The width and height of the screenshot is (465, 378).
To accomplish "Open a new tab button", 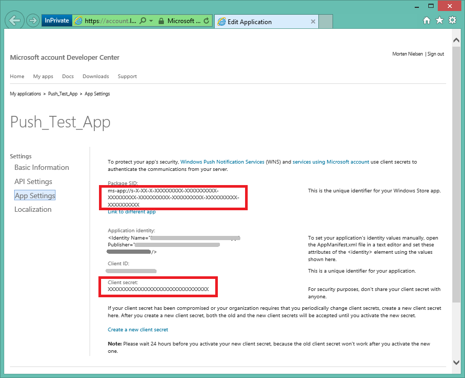I will 326,21.
